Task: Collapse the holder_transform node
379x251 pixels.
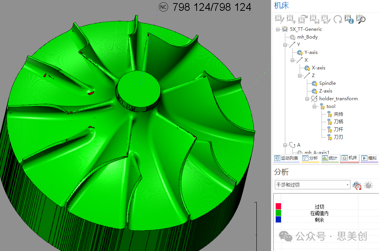Action: click(307, 99)
